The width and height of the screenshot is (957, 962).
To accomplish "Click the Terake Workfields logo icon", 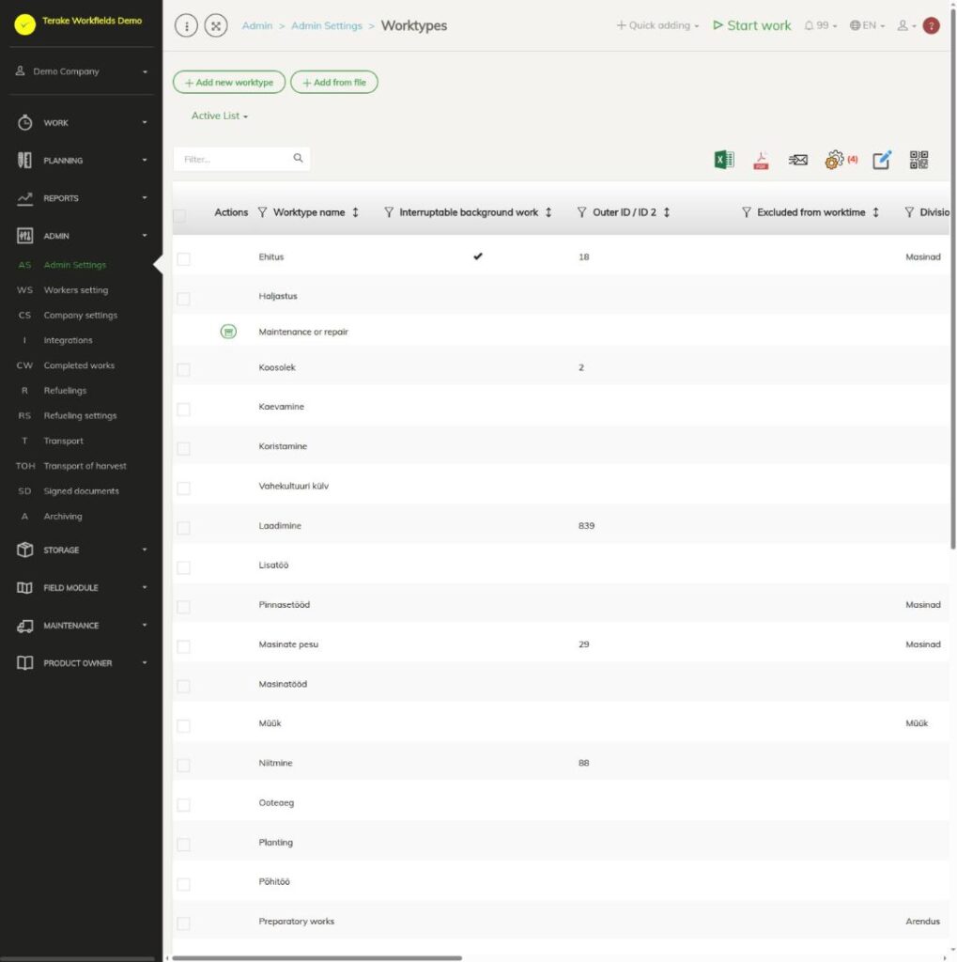I will [x=25, y=24].
